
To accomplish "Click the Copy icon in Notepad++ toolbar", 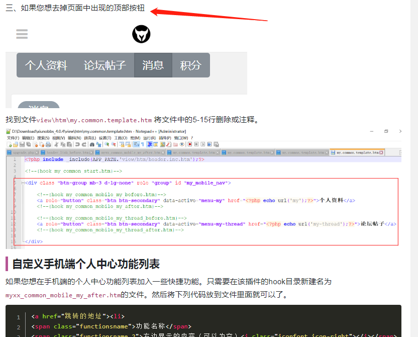I will point(63,144).
